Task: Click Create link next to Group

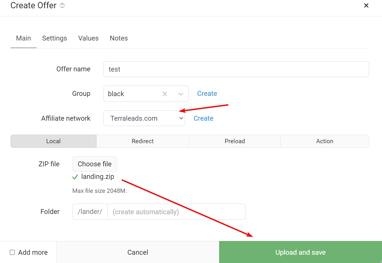Action: click(207, 94)
